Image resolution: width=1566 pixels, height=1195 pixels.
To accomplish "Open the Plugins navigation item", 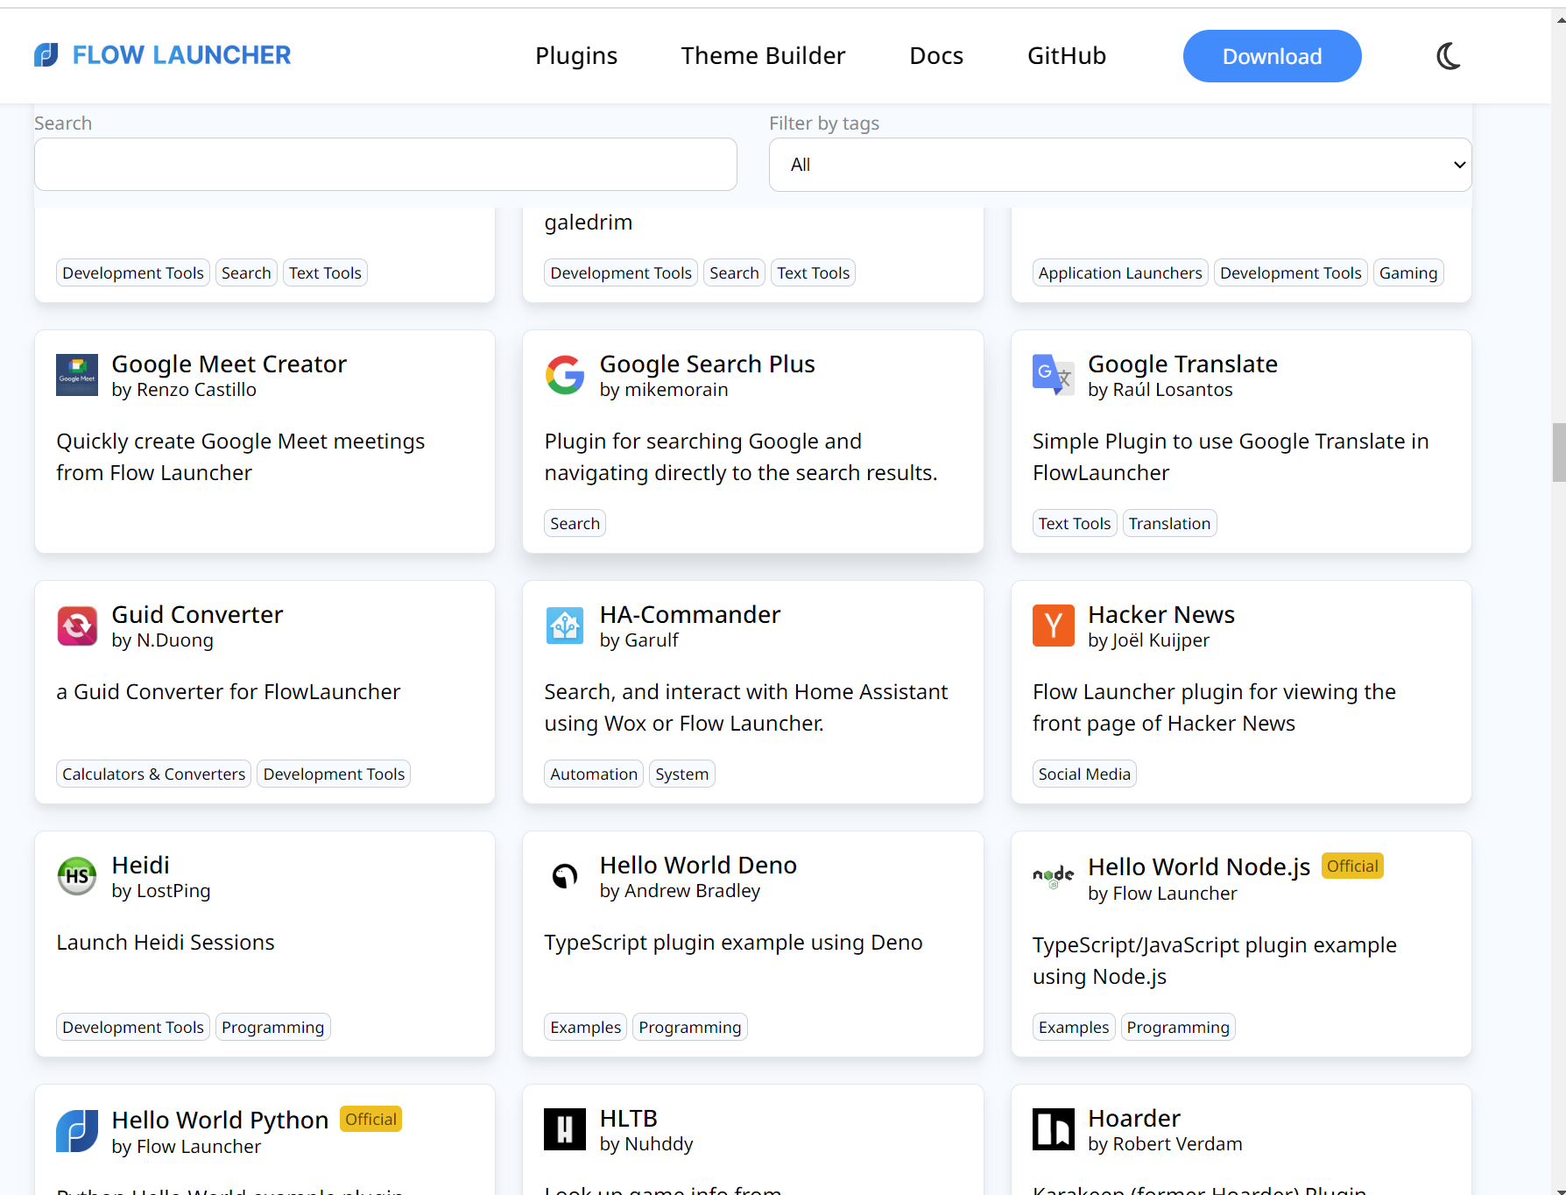I will point(576,56).
